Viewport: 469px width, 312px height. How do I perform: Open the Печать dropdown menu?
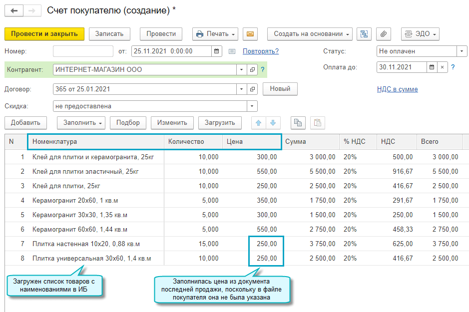(x=215, y=34)
